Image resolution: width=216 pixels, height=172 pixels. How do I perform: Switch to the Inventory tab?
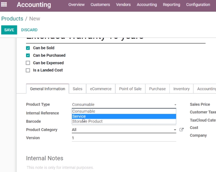pyautogui.click(x=182, y=89)
